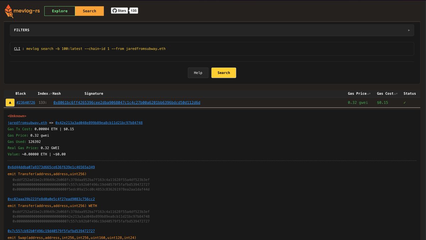Screen dimensions: 426x240
Task: Sort by Index column arrows
Action: tap(50, 94)
